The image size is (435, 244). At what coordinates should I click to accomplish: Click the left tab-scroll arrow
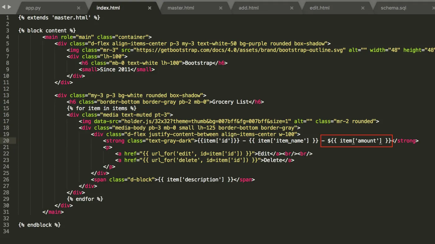click(x=3, y=7)
